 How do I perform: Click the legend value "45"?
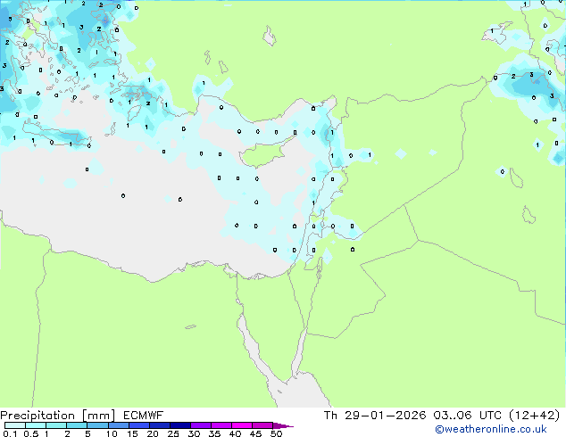point(255,433)
